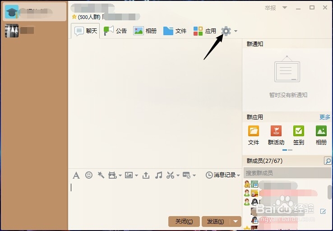This screenshot has height=231, width=333.
Task: Open the 签到 check-in app icon
Action: pos(298,135)
